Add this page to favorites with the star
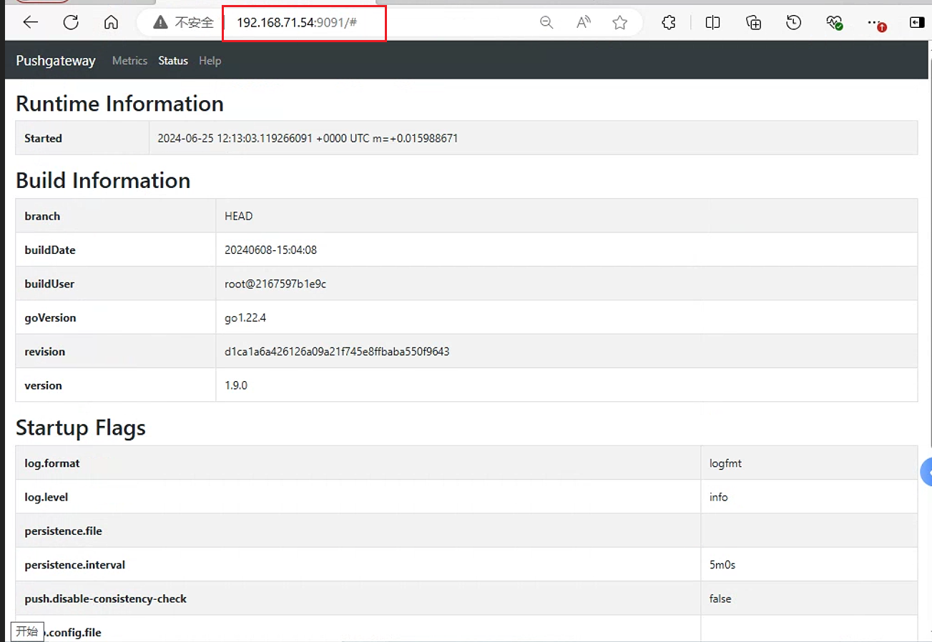Viewport: 932px width, 642px height. click(620, 23)
